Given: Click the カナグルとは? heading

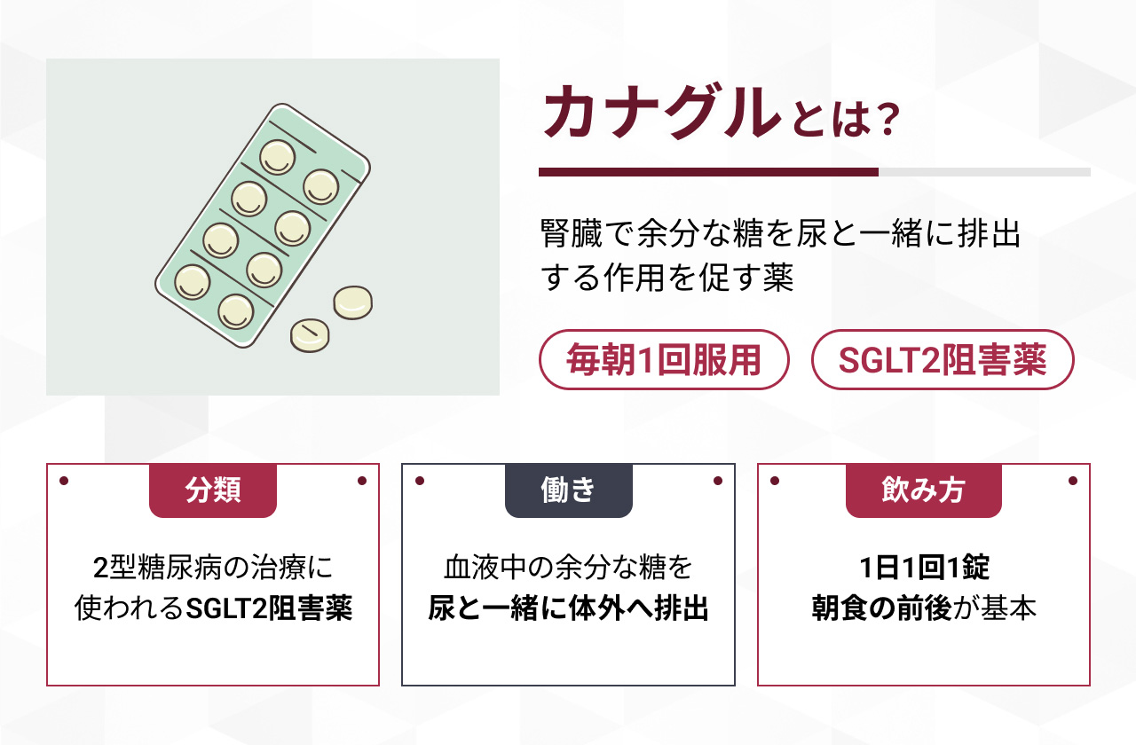Looking at the screenshot, I should [x=715, y=114].
